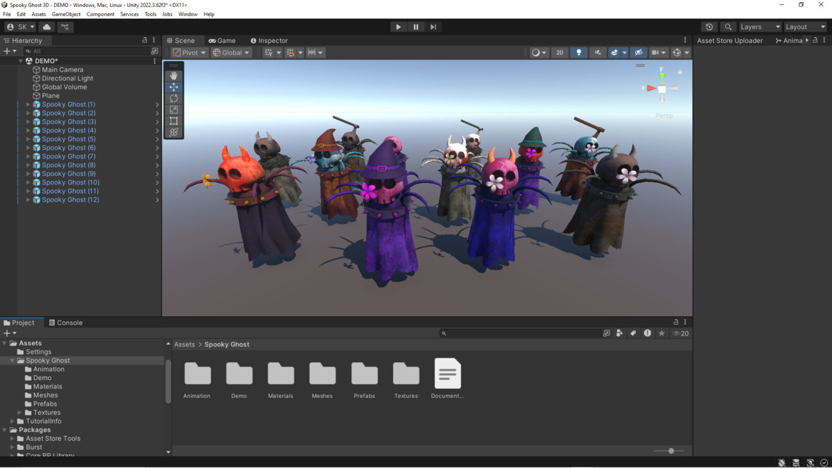The image size is (832, 468).
Task: Adjust the Project icon size slider
Action: tap(670, 451)
